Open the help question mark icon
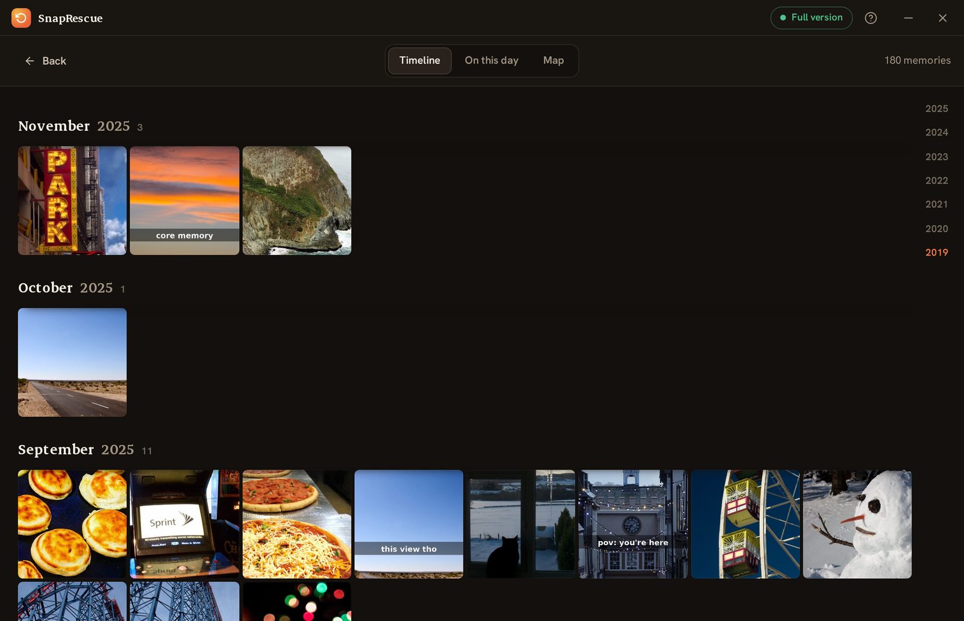Viewport: 964px width, 621px height. 871,18
